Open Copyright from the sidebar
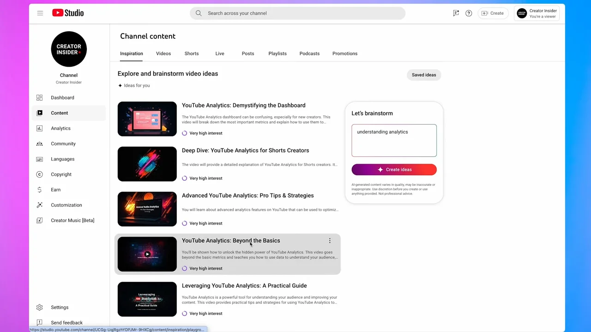591x332 pixels. [69, 174]
